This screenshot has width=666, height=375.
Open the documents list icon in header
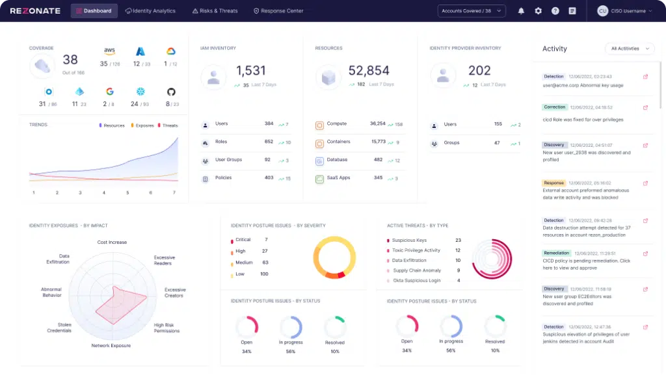pos(572,11)
